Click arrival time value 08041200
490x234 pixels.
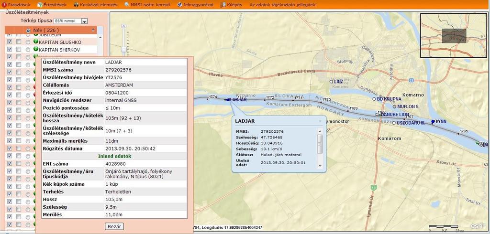[x=117, y=93]
